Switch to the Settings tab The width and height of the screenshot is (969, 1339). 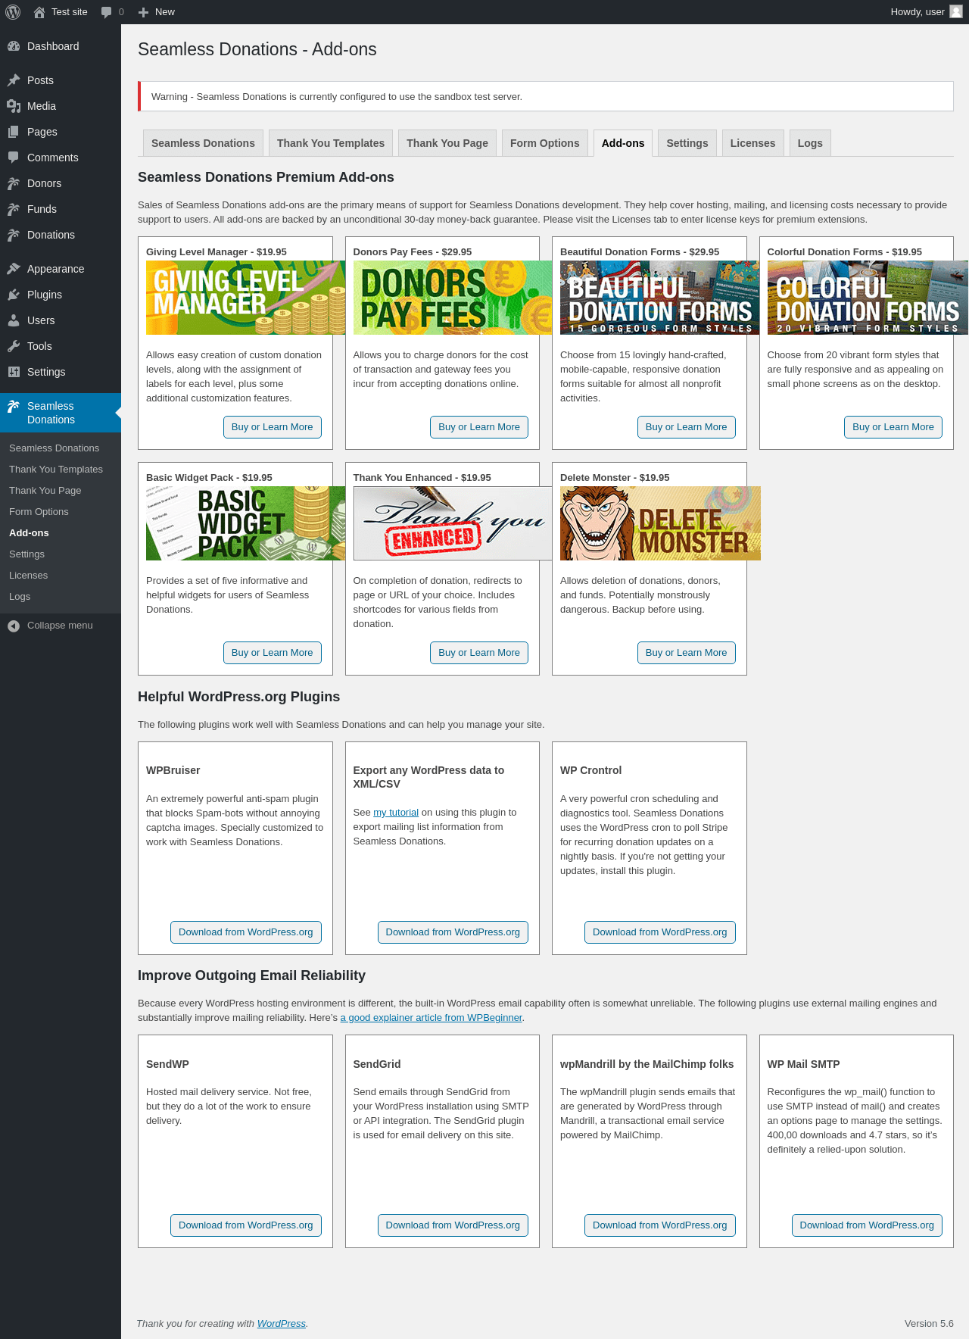(x=687, y=143)
